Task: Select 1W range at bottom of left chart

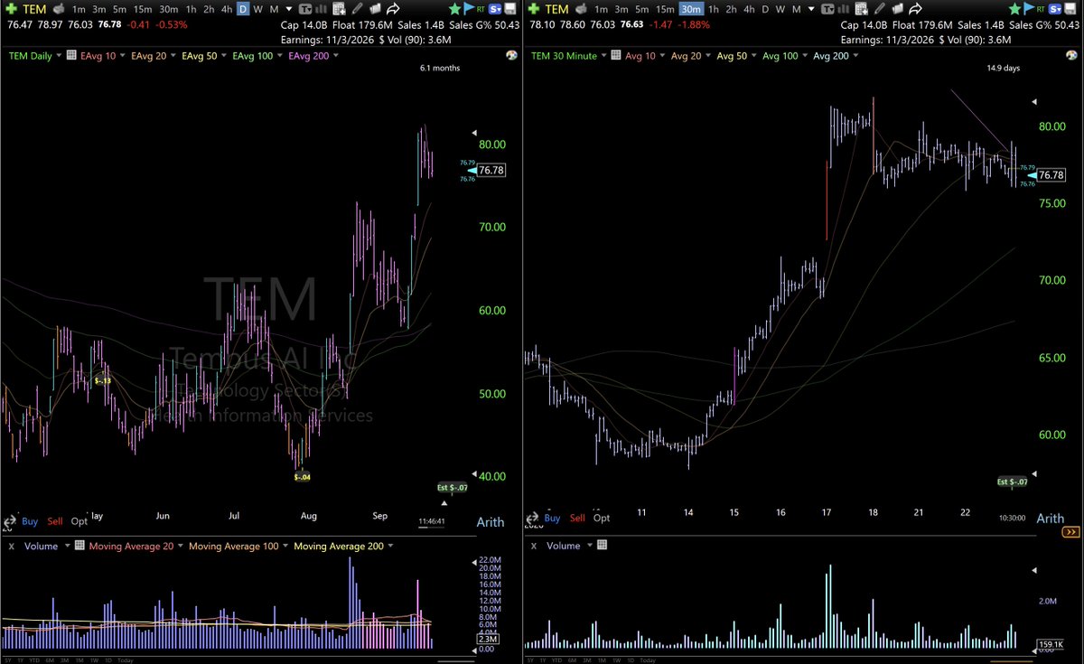Action: coord(94,660)
